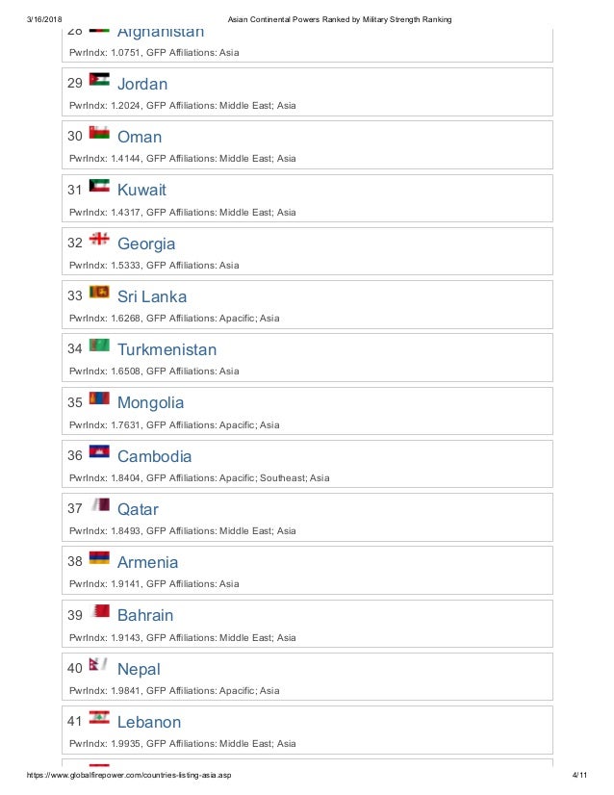
Task: Open the Lebanon country link
Action: pyautogui.click(x=149, y=722)
